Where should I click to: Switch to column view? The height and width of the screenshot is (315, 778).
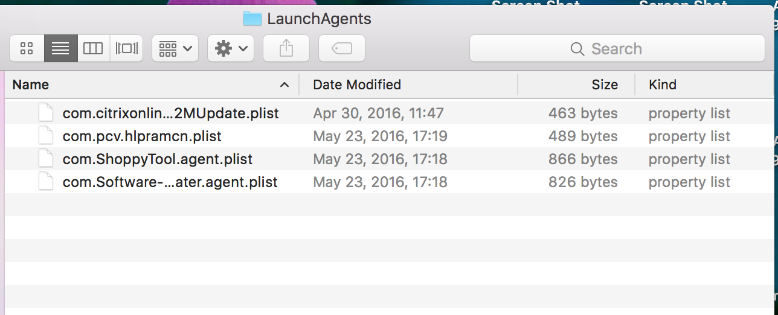(x=93, y=49)
